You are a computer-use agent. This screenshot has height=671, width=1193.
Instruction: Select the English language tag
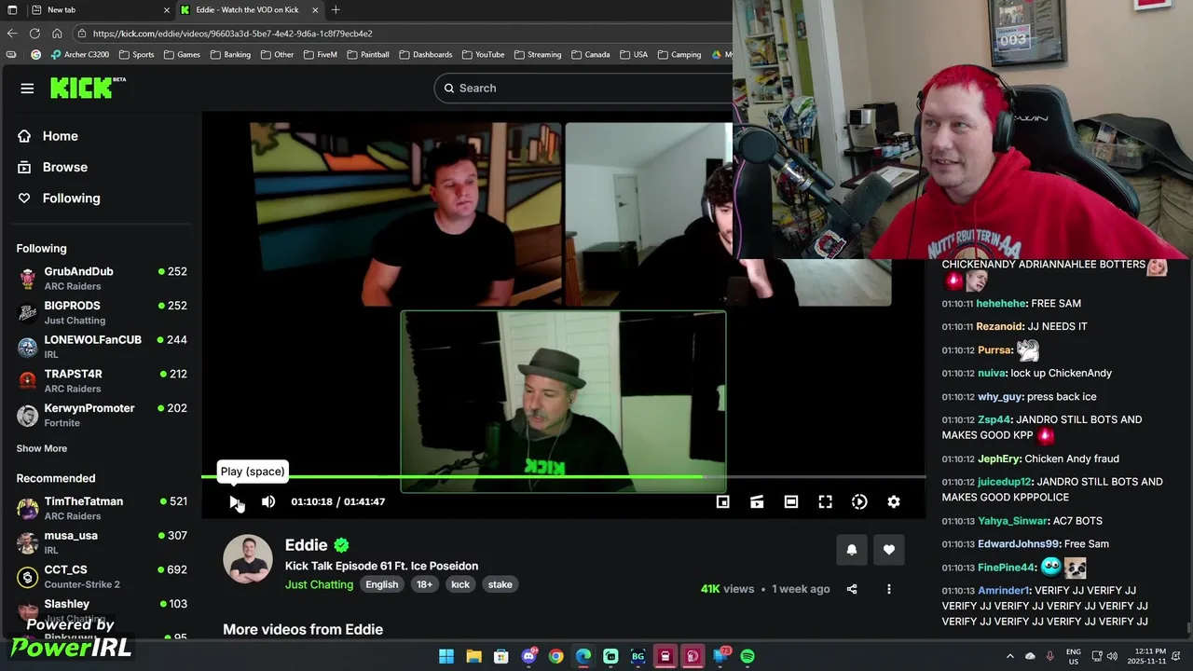coord(382,584)
